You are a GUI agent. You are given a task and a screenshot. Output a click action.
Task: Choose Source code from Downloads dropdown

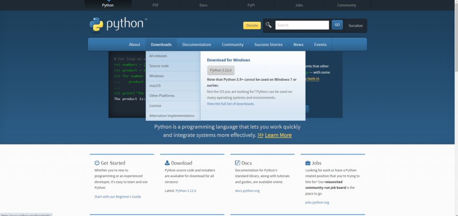coord(173,66)
